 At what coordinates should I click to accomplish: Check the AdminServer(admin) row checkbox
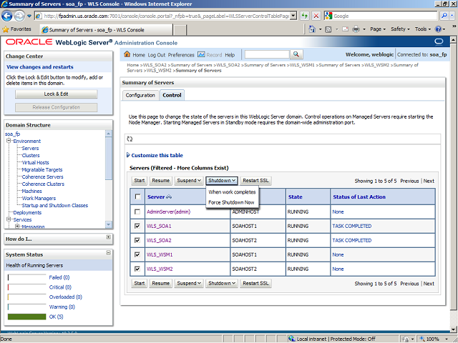(137, 212)
